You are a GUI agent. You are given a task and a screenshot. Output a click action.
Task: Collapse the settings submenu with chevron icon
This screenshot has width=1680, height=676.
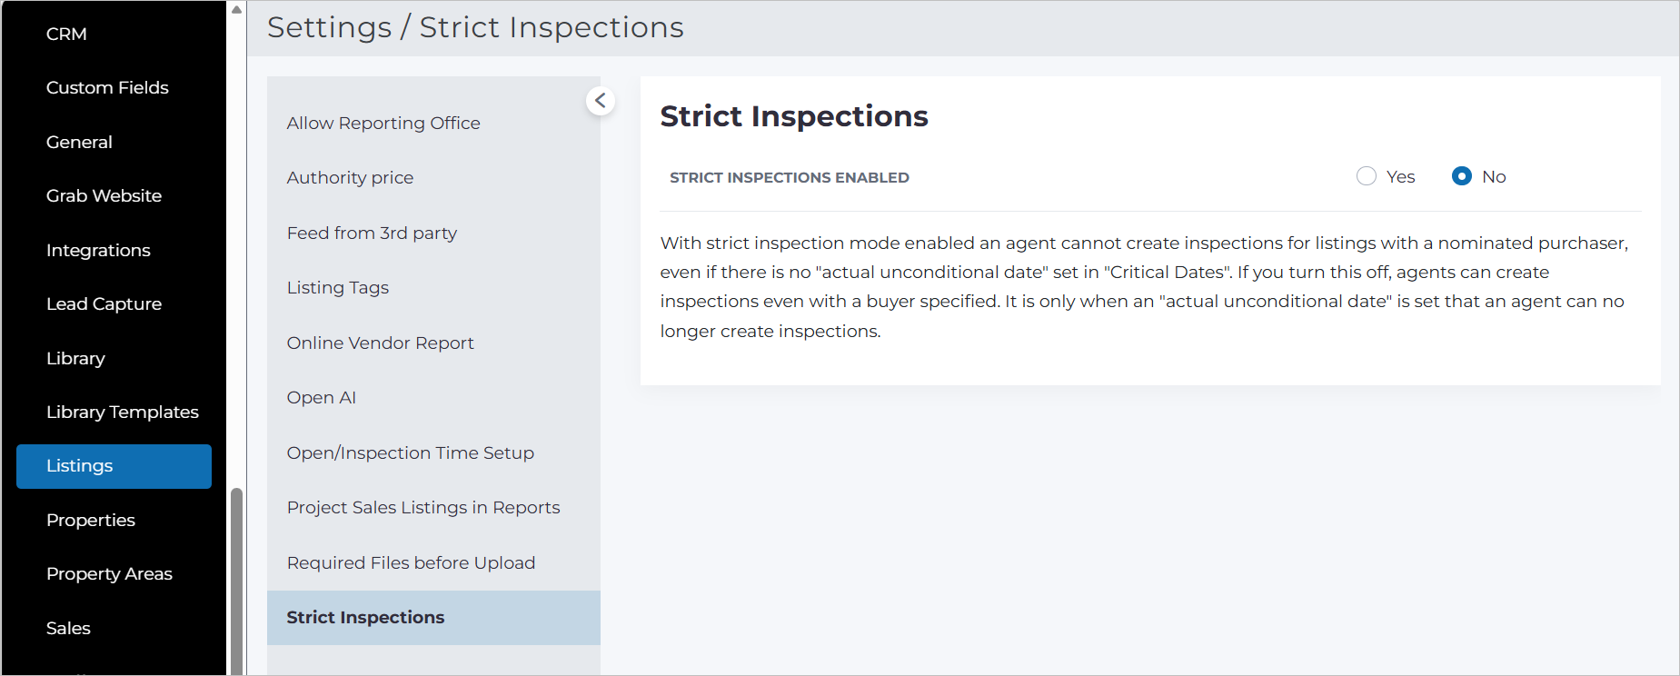(x=601, y=101)
